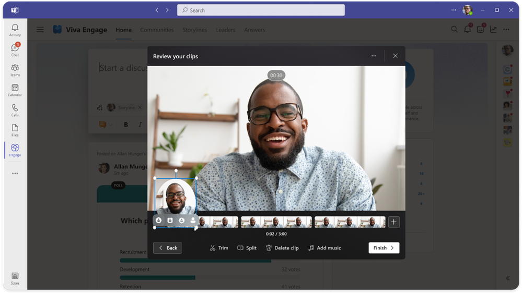Expand the right rail with the double chevron
Viewport: 522px width, 294px height.
(x=508, y=278)
